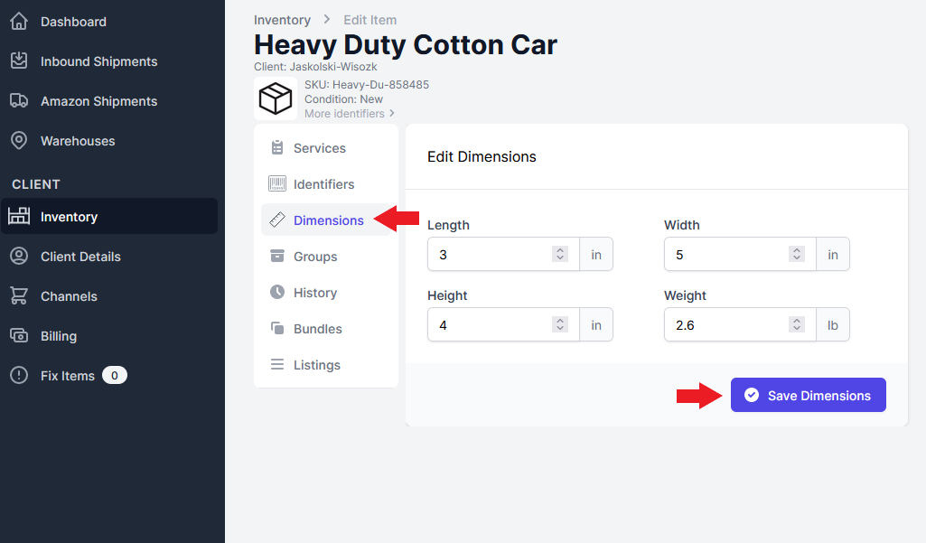Click the Condition: New text
The image size is (926, 543).
tap(343, 99)
